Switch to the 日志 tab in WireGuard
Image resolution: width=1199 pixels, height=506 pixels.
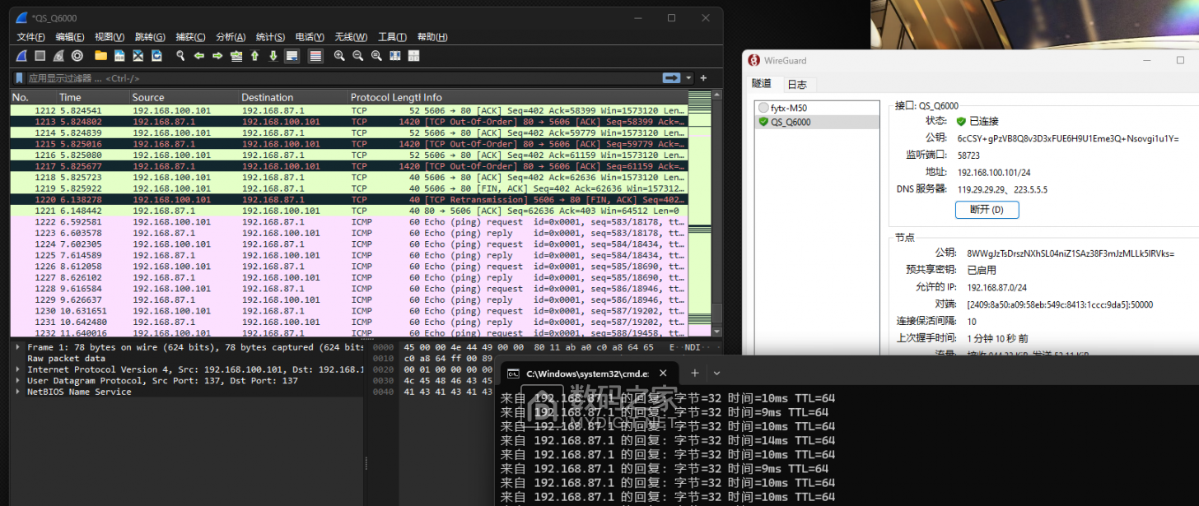[796, 84]
